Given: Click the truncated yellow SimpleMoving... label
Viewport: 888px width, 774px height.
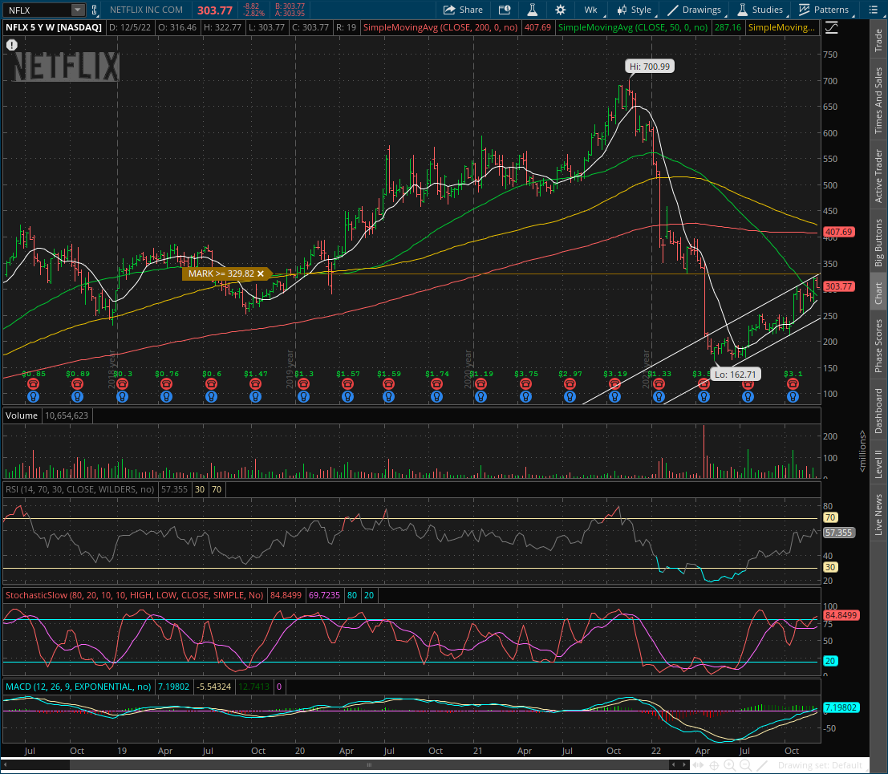Looking at the screenshot, I should pos(781,27).
